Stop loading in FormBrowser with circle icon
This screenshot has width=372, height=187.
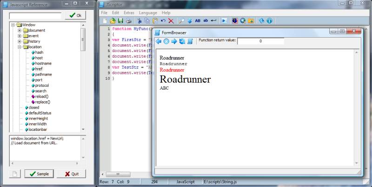[166, 41]
